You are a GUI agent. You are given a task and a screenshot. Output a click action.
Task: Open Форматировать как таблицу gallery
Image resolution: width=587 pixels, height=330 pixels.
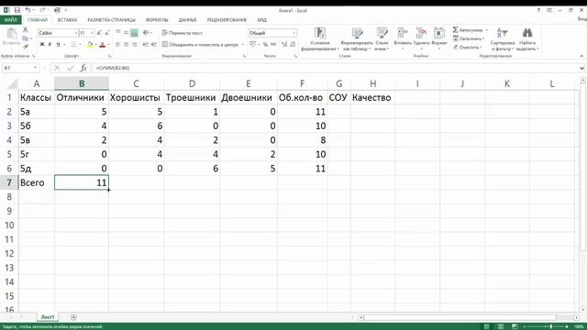coord(357,38)
